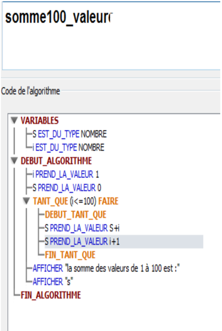Select the VARIABLES heading

(x=39, y=121)
